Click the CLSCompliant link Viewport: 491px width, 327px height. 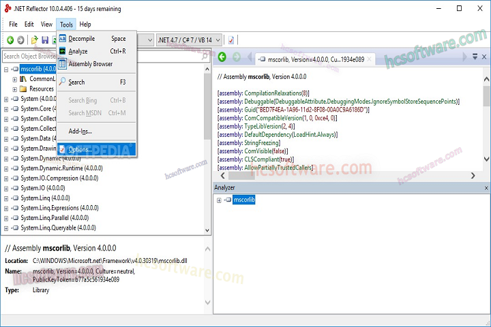pos(261,159)
